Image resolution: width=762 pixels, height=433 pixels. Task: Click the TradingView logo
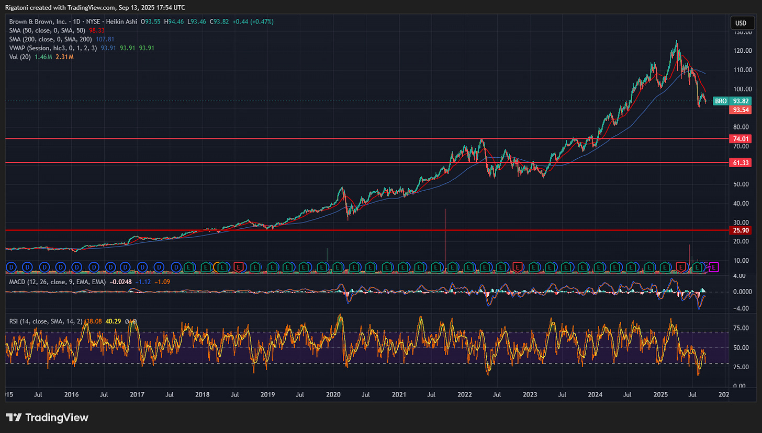[47, 417]
